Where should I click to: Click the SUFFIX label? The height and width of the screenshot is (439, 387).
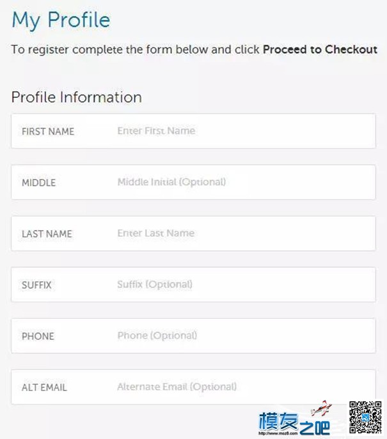pos(36,285)
